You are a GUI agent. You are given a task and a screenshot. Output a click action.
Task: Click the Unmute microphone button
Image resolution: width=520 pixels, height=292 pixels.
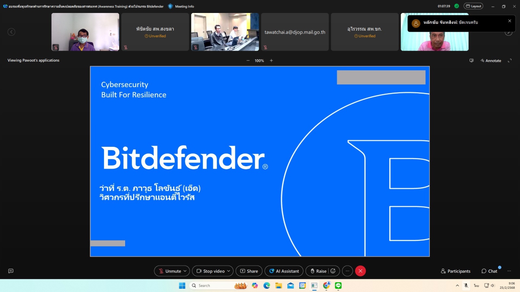click(169, 271)
